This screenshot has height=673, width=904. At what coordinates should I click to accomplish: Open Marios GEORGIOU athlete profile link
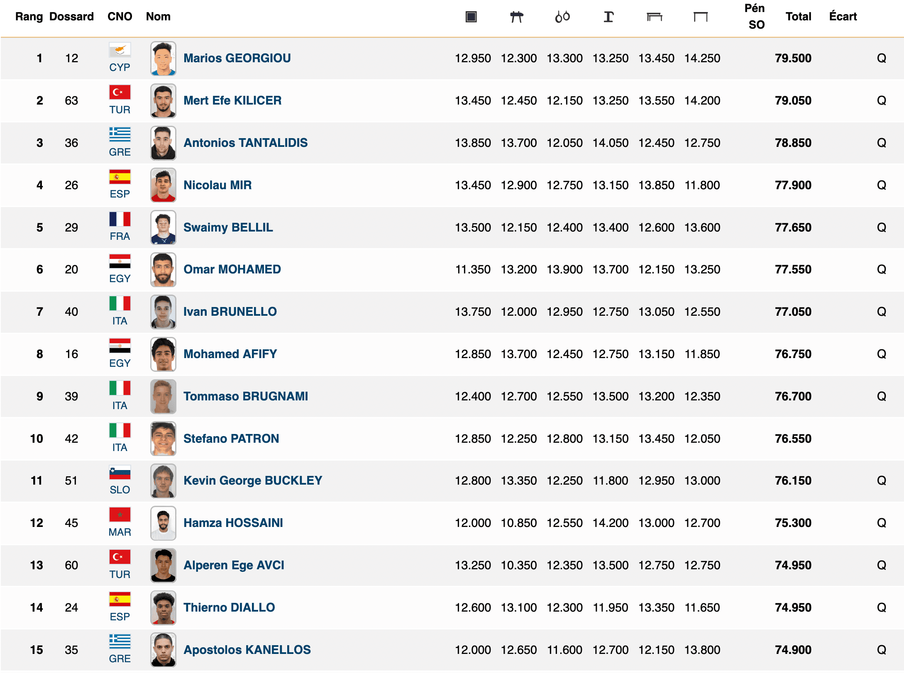click(x=237, y=58)
